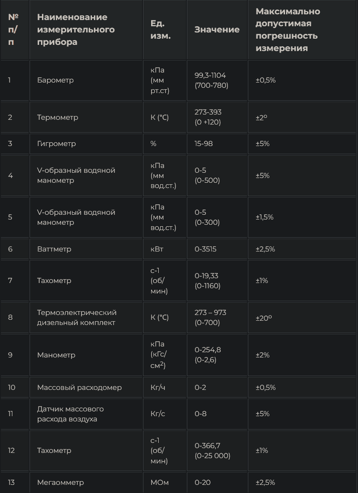Click the "Манометр" cell in row 9
358x493 pixels.
pos(56,355)
